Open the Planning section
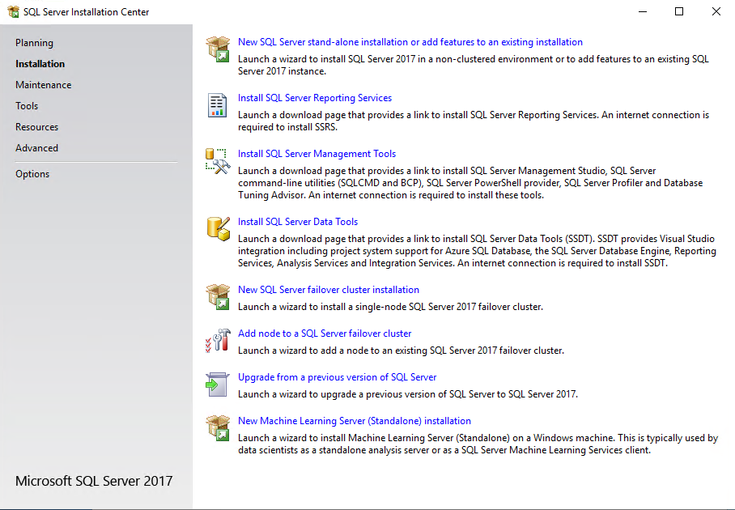Image resolution: width=735 pixels, height=510 pixels. click(x=34, y=43)
